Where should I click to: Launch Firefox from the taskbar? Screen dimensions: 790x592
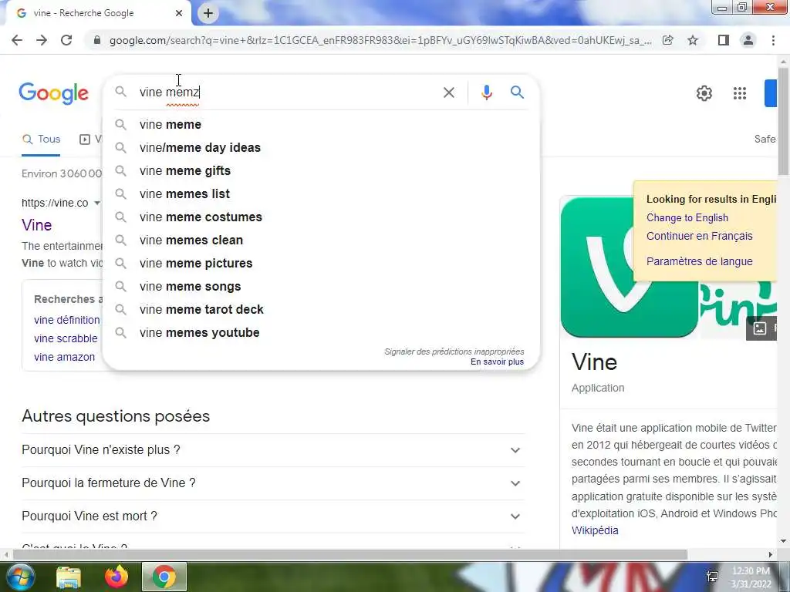coord(116,577)
